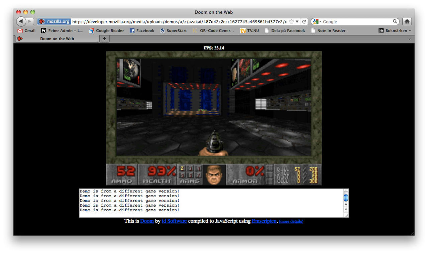Click the id Software link
428x254 pixels.
click(x=174, y=221)
